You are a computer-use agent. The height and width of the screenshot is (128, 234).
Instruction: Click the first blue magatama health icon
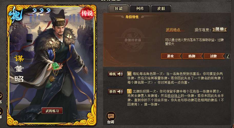pyautogui.click(x=34, y=11)
